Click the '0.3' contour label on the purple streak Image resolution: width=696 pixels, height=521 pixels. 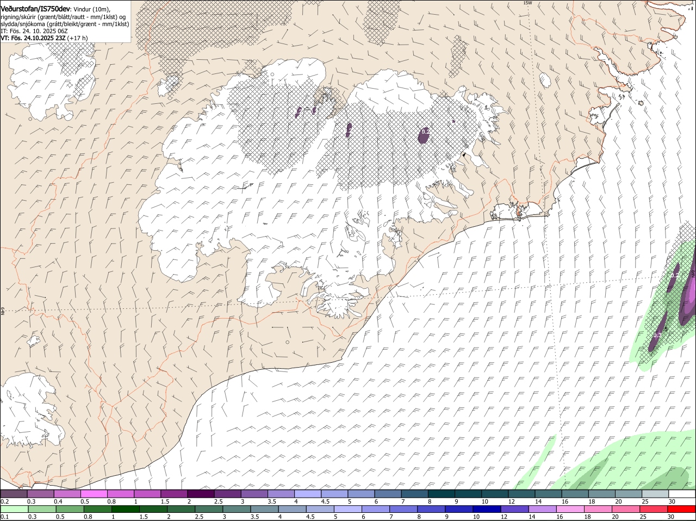pos(657,335)
